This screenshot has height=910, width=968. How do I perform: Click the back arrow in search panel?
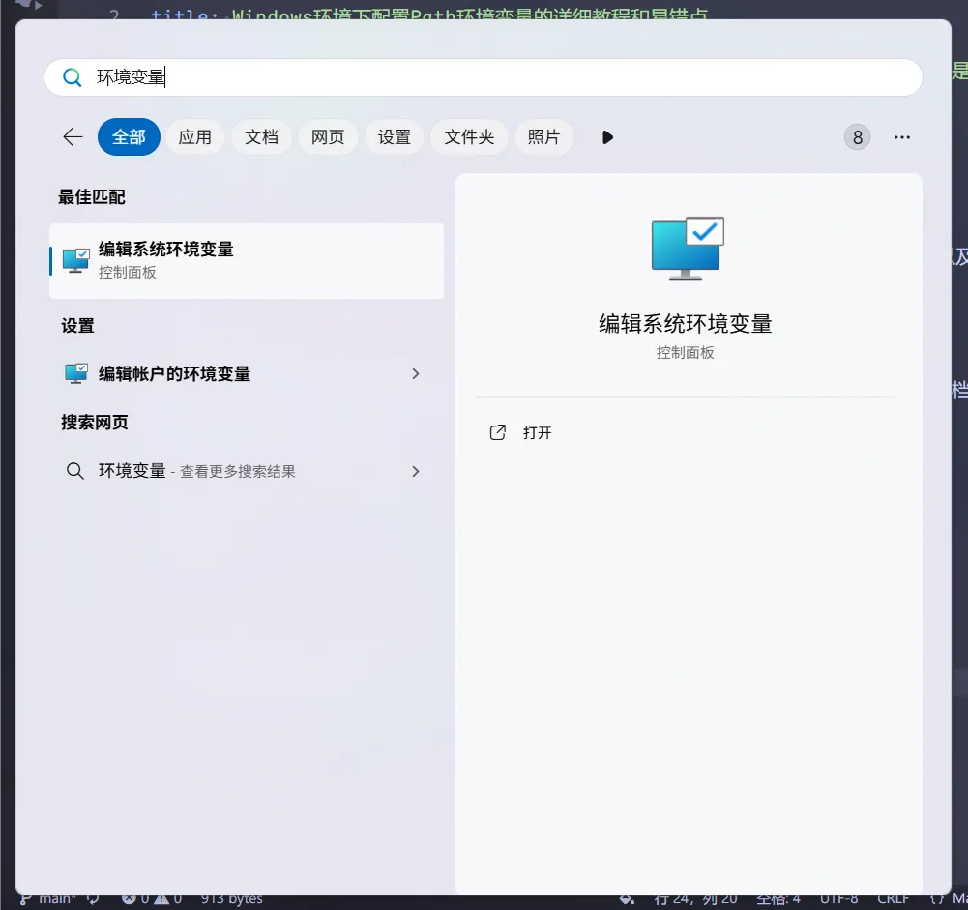click(x=73, y=137)
